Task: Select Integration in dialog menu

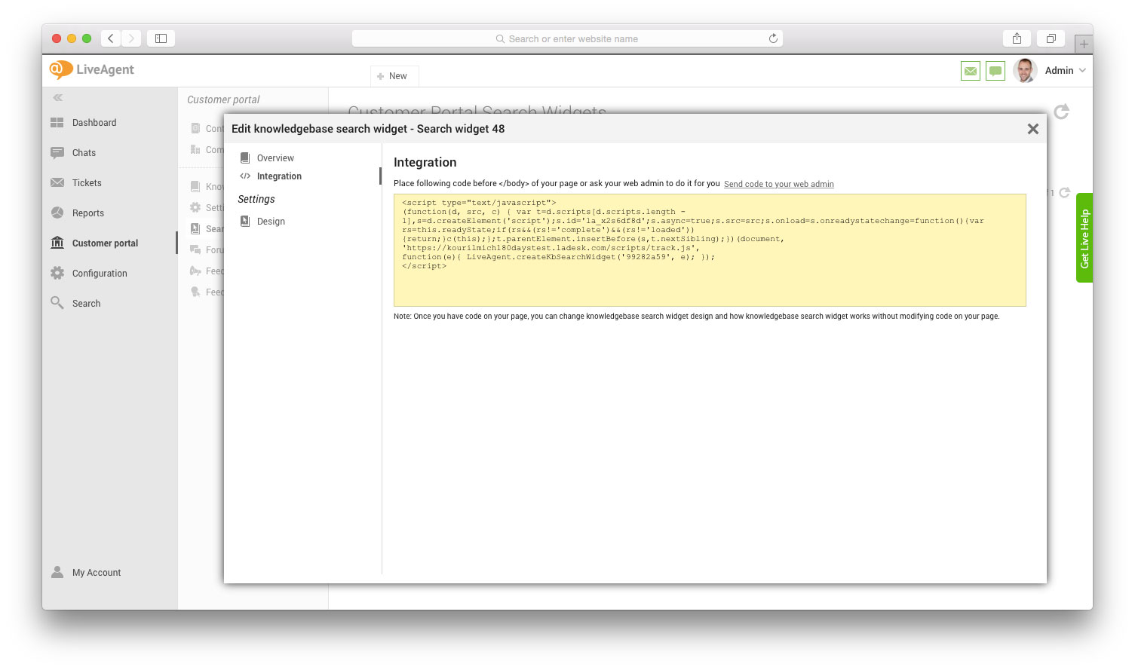Action: tap(279, 176)
